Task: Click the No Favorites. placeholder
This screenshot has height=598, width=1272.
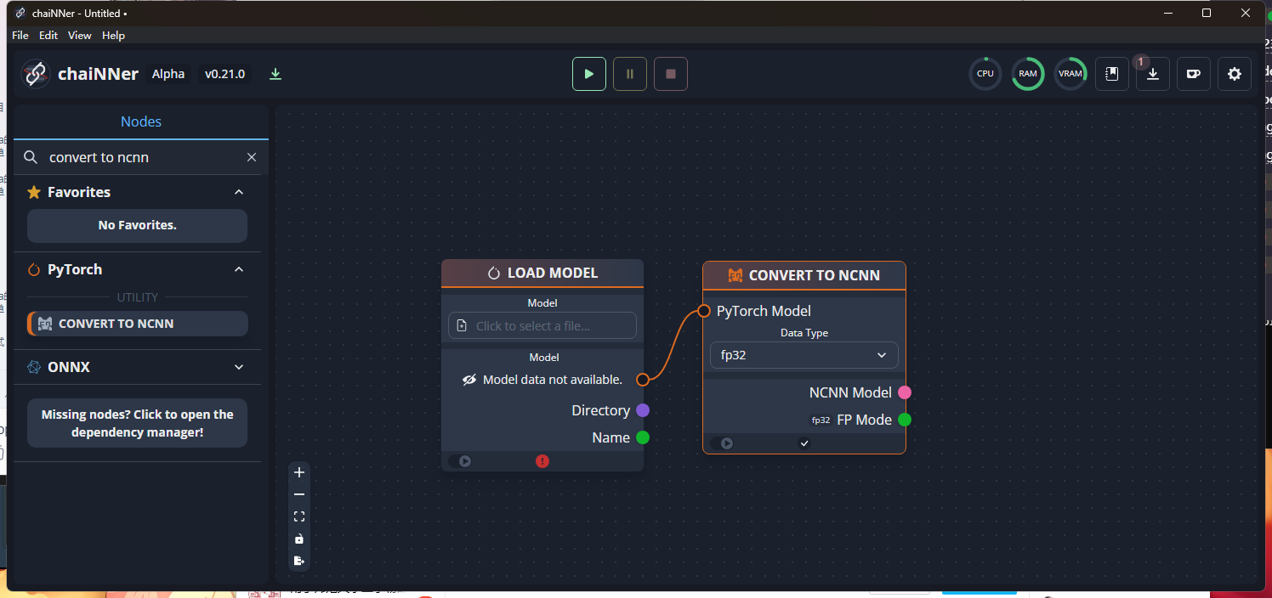Action: coord(138,225)
